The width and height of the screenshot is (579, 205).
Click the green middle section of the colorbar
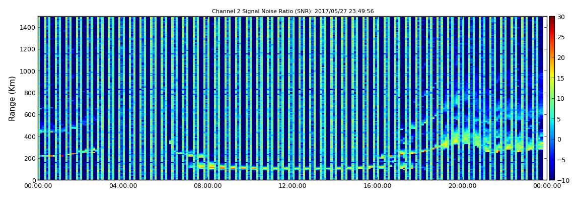(x=552, y=98)
